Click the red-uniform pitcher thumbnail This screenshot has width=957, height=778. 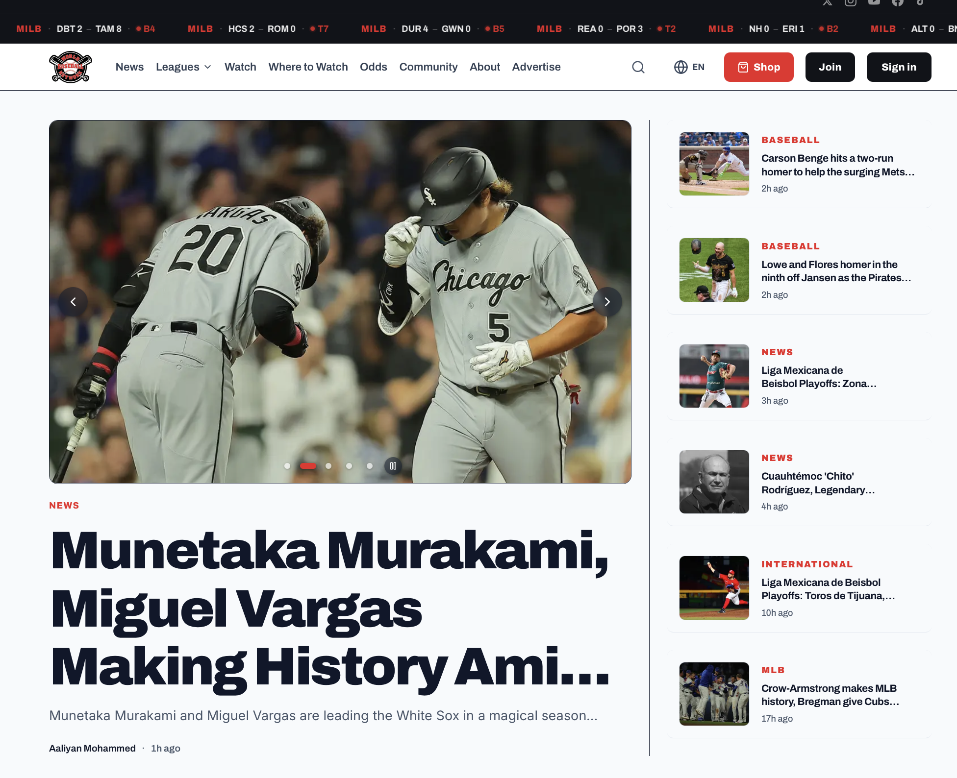(x=714, y=588)
